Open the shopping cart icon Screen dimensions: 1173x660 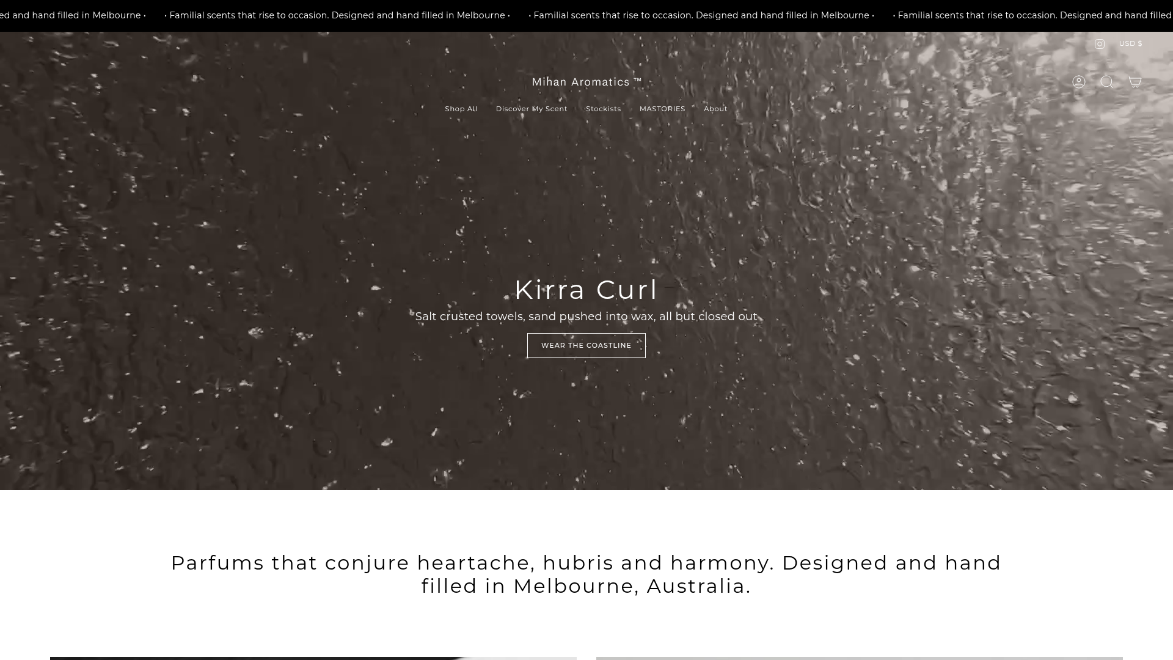(x=1135, y=82)
